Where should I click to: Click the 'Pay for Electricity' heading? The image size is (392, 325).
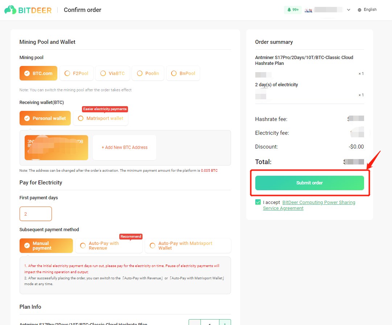41,183
